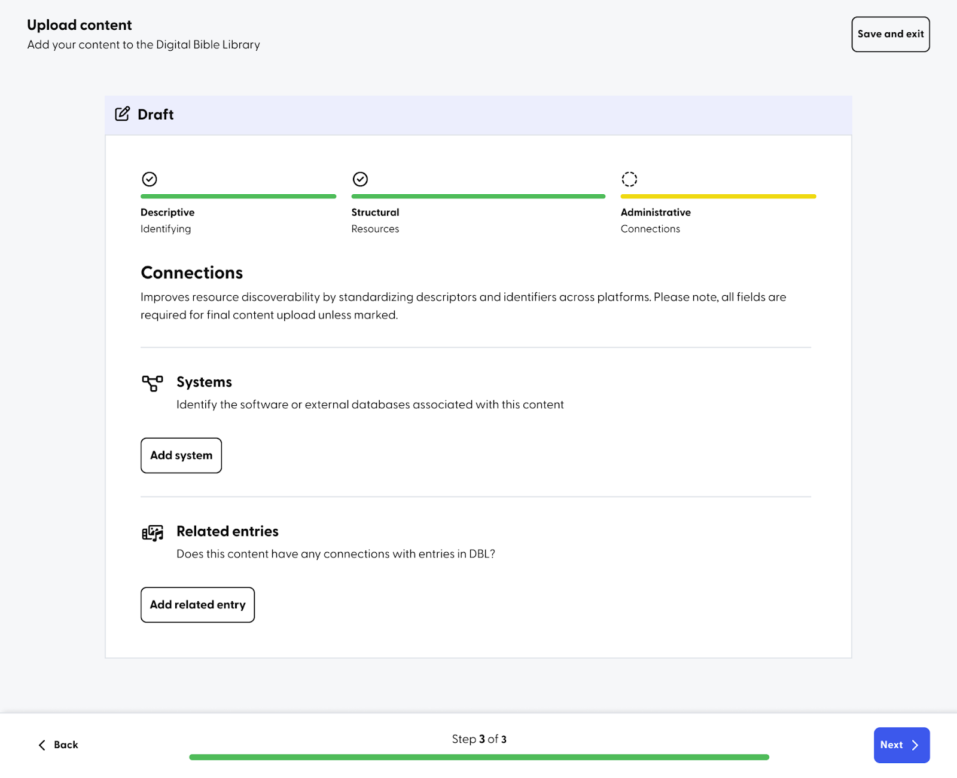Click 'Identify the software or external databases' text
This screenshot has width=957, height=778.
pos(370,405)
